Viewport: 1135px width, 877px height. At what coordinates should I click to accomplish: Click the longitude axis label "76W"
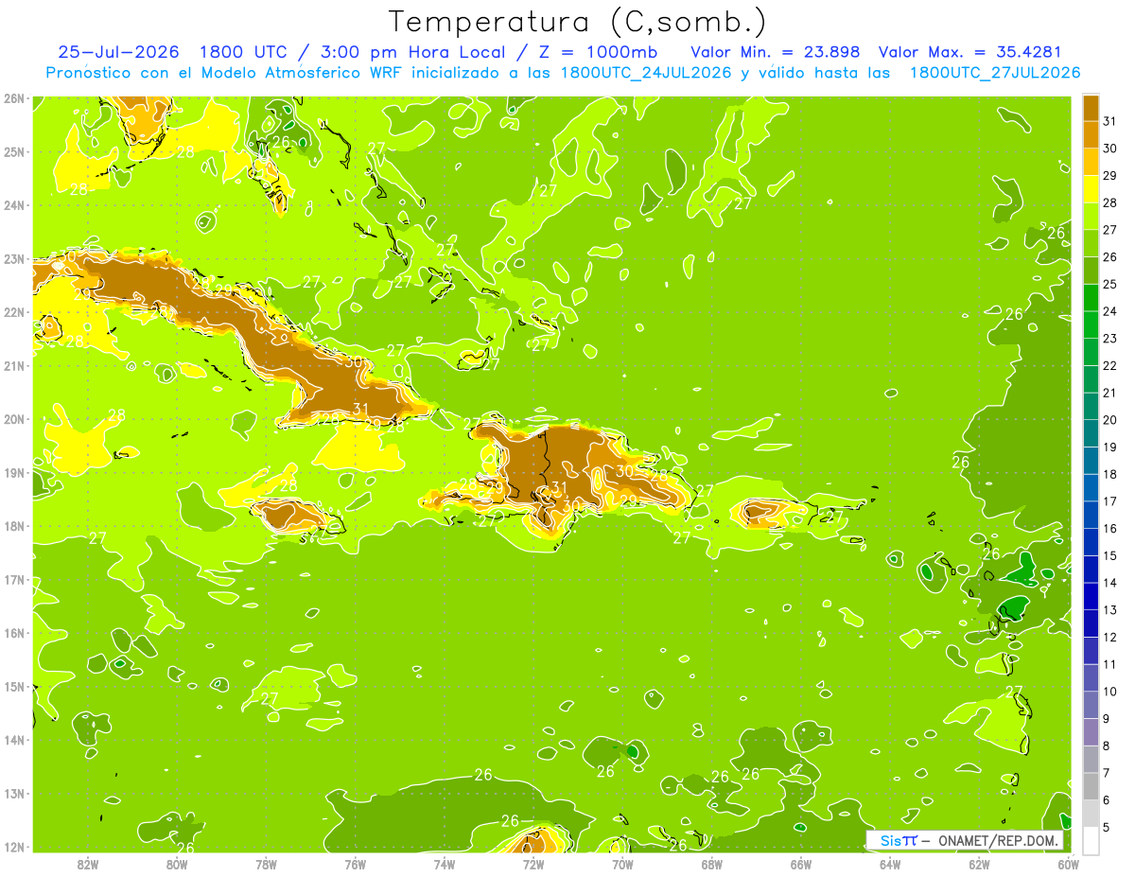coord(355,864)
